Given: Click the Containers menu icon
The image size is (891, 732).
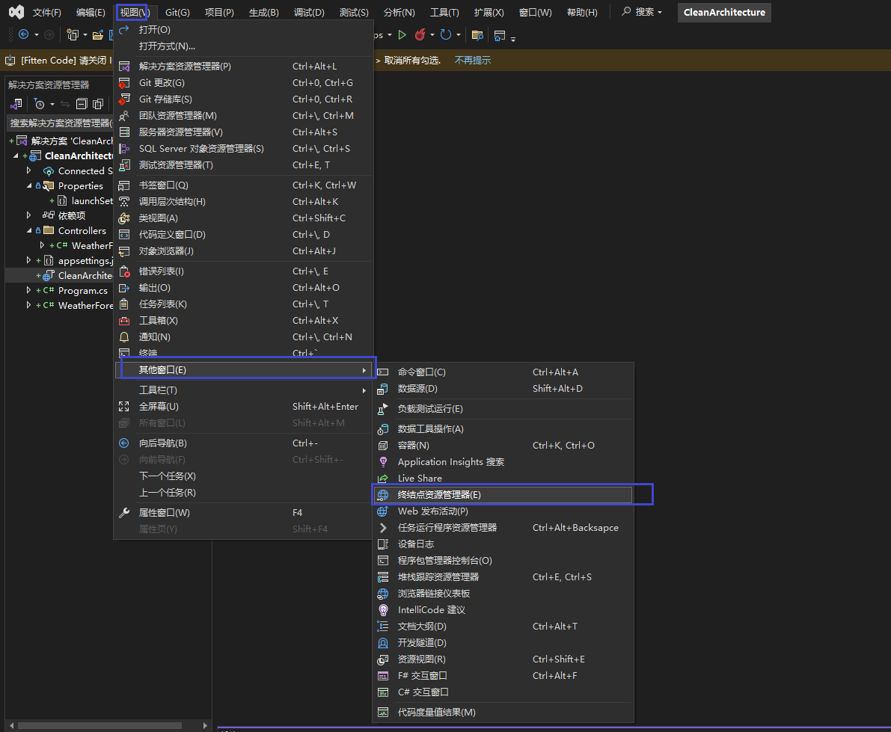Looking at the screenshot, I should [383, 446].
